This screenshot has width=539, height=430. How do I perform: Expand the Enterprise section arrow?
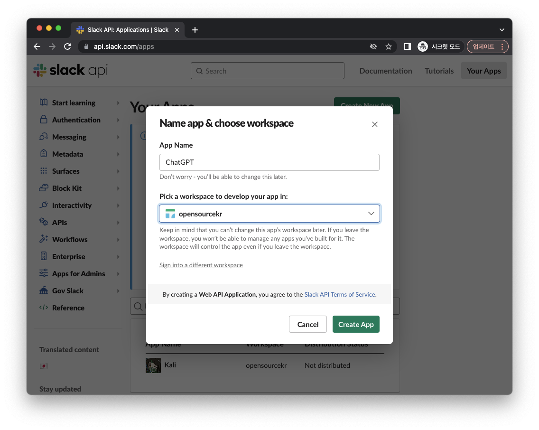(x=118, y=257)
